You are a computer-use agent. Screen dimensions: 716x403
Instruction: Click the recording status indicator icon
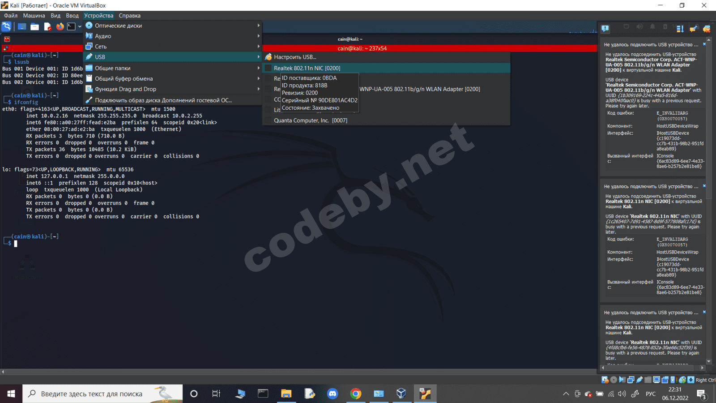pyautogui.click(x=665, y=380)
